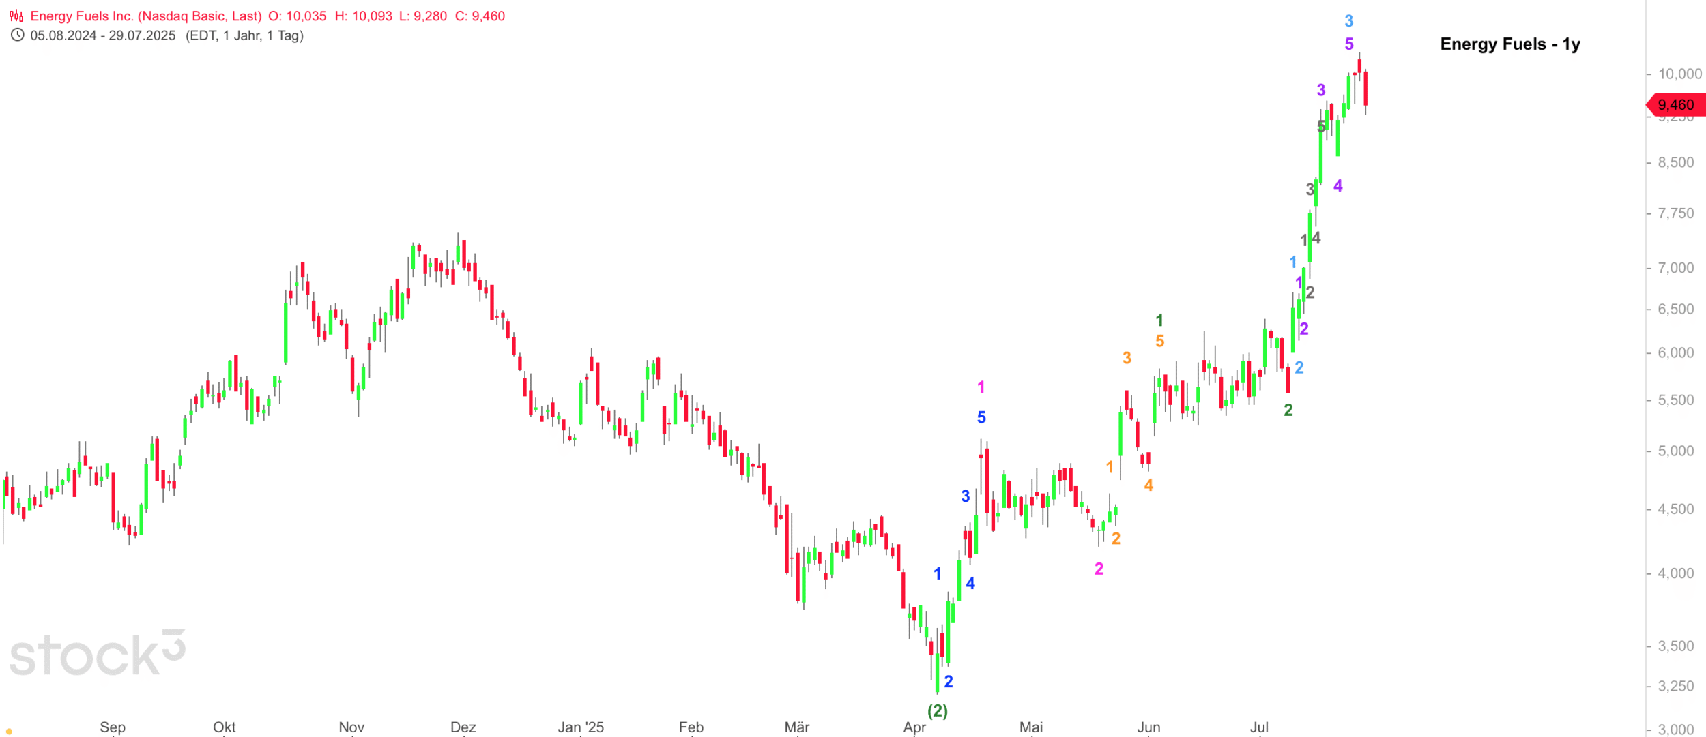Select the purple 4 wave label
1706x737 pixels.
(1338, 185)
